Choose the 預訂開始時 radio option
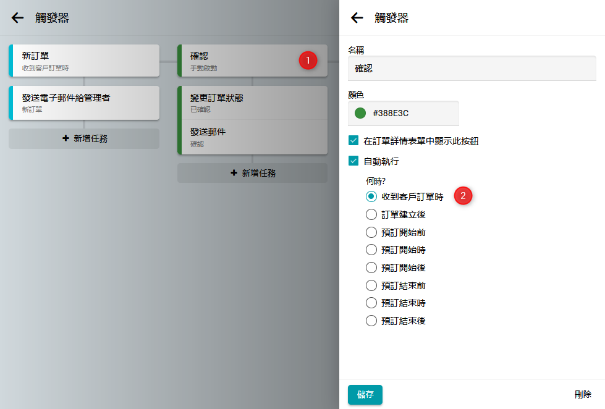This screenshot has width=605, height=409. tap(371, 250)
